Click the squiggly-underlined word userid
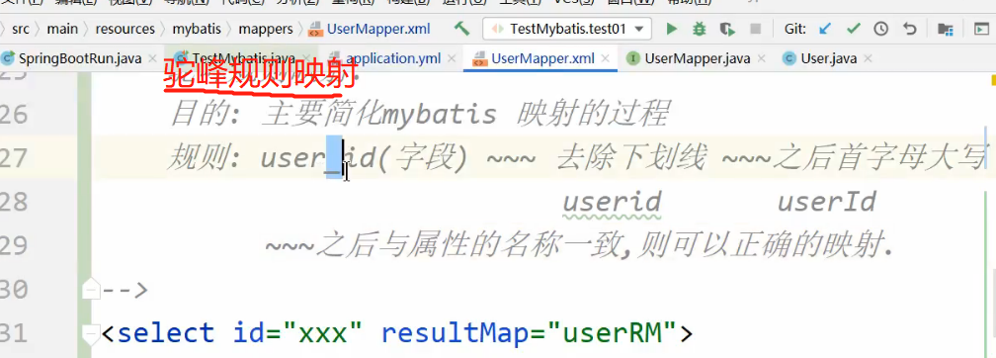The image size is (996, 358). point(613,202)
